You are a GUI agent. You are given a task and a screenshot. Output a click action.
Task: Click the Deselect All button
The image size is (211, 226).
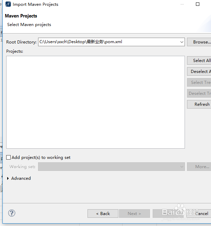[x=199, y=72]
